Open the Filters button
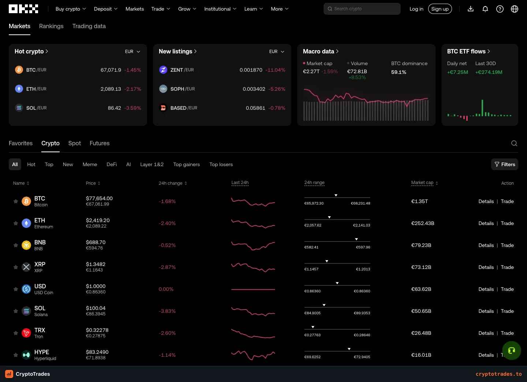 505,164
